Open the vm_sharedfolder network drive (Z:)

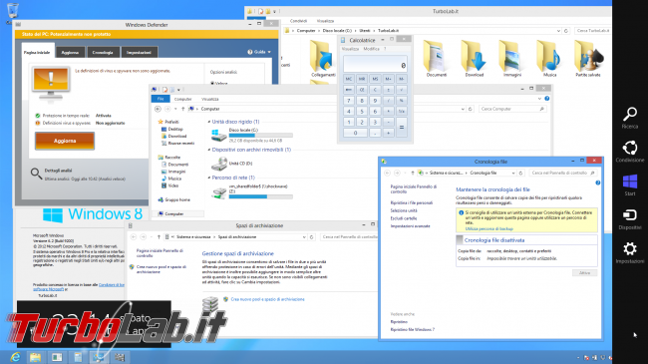218,192
